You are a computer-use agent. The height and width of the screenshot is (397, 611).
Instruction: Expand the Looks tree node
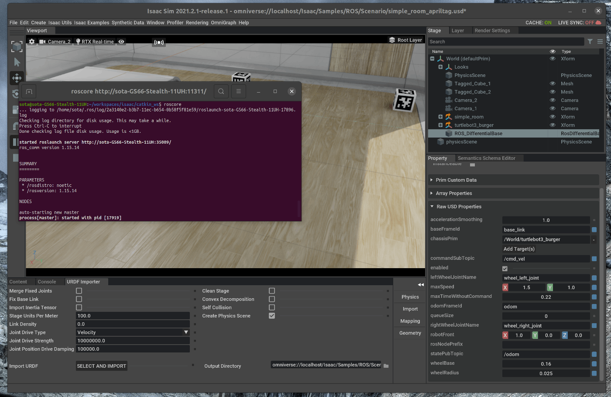coord(440,67)
